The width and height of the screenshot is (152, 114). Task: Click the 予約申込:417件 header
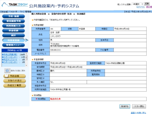pos(15,50)
